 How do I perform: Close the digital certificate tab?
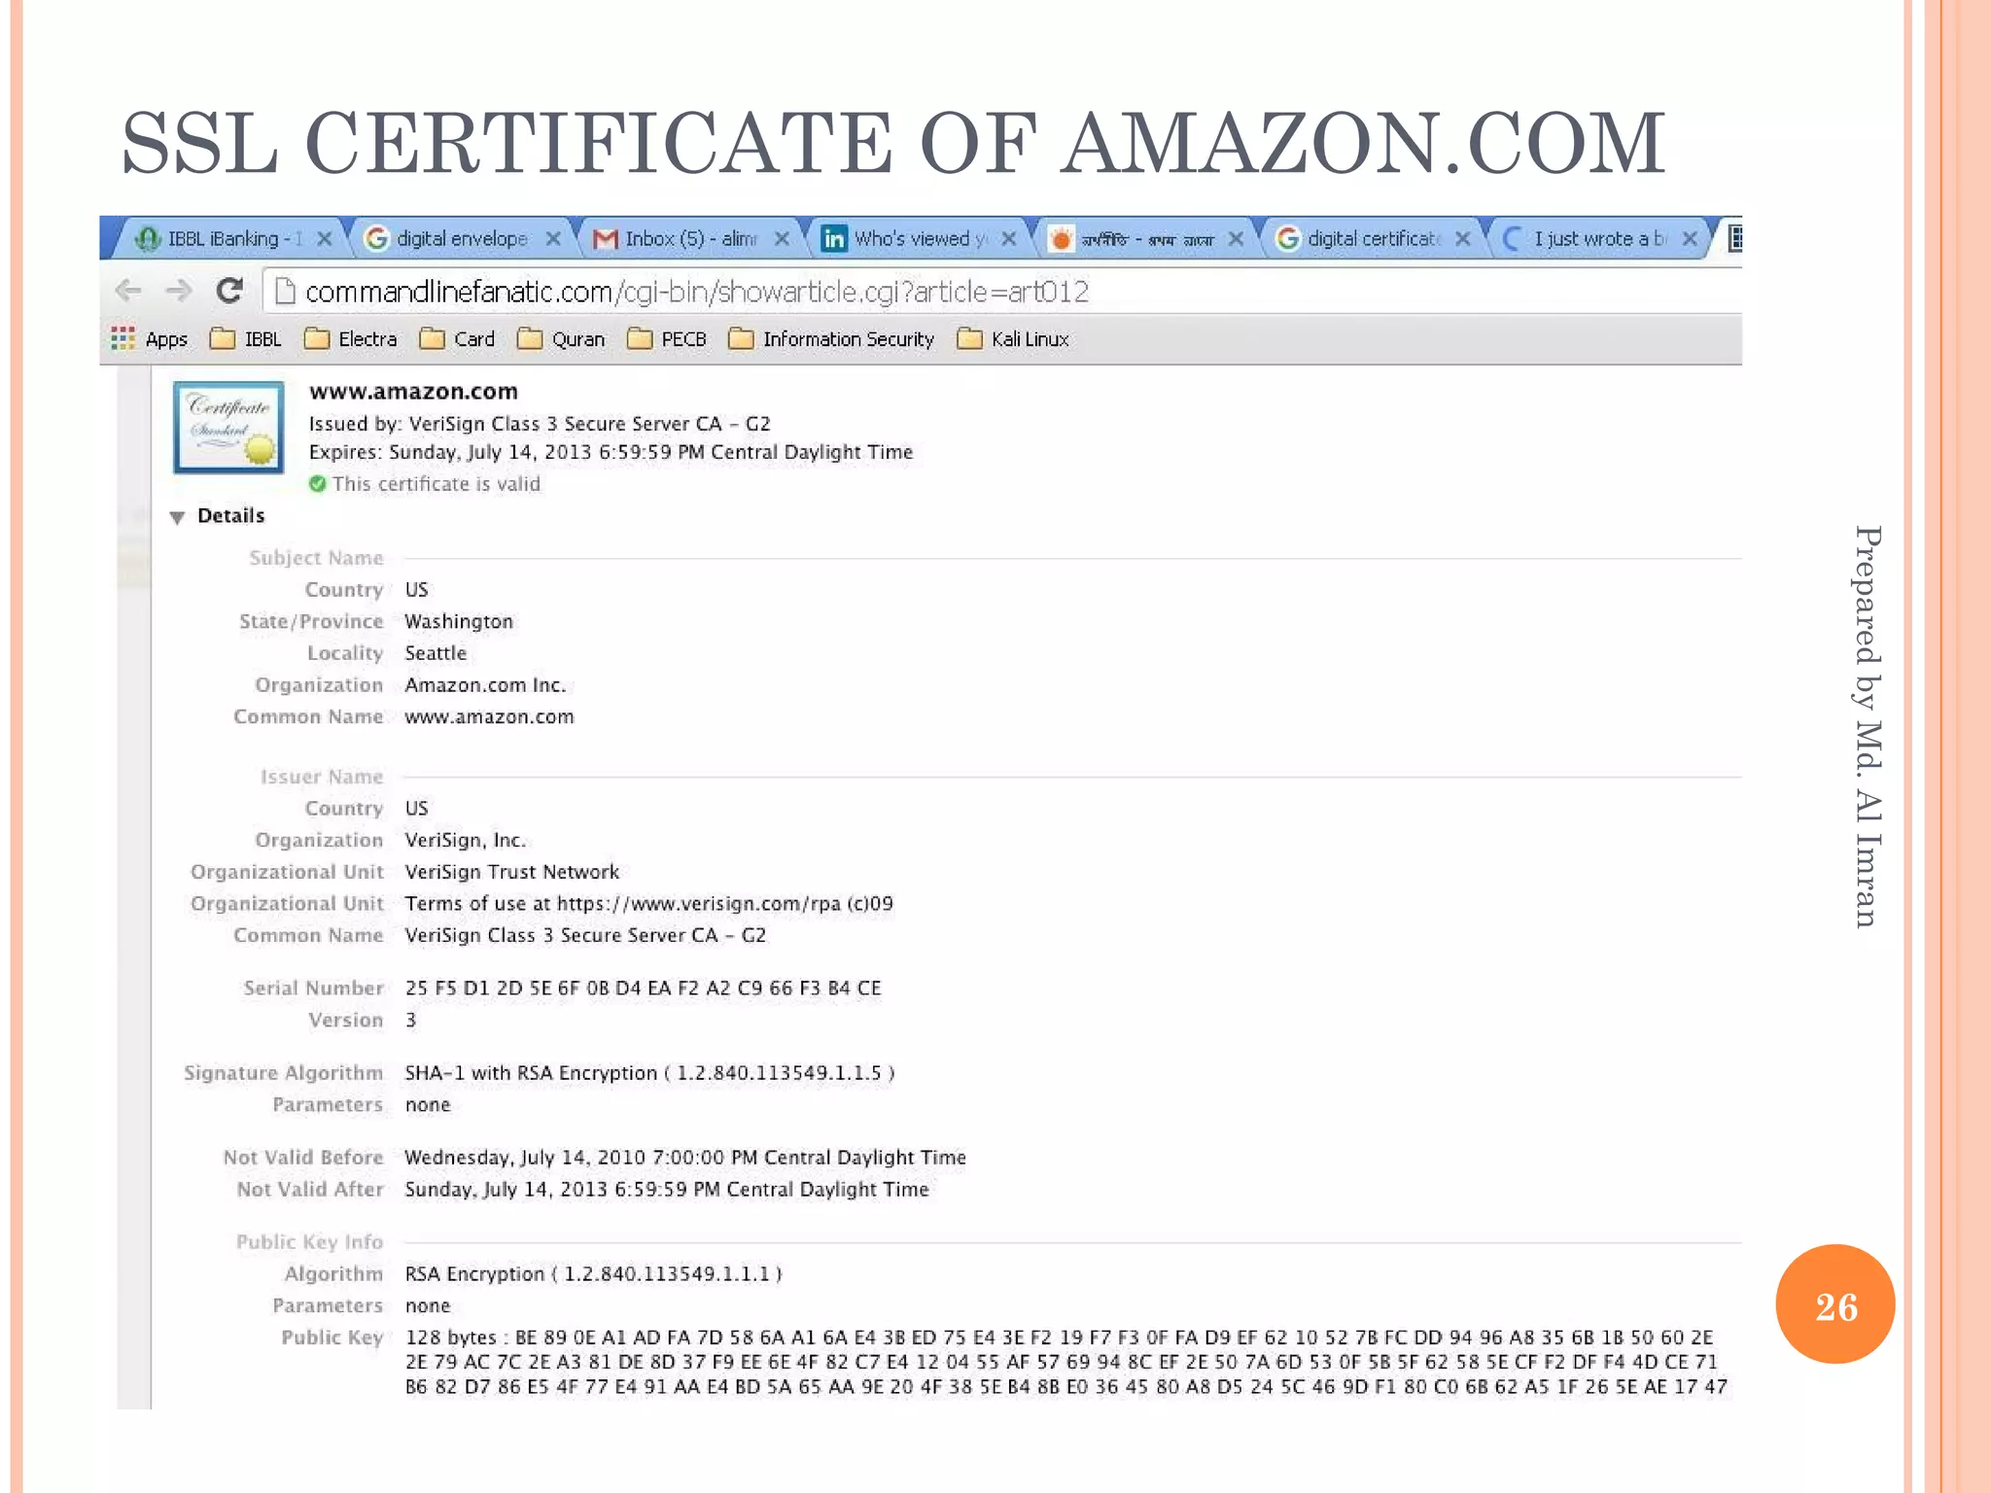tap(1462, 238)
